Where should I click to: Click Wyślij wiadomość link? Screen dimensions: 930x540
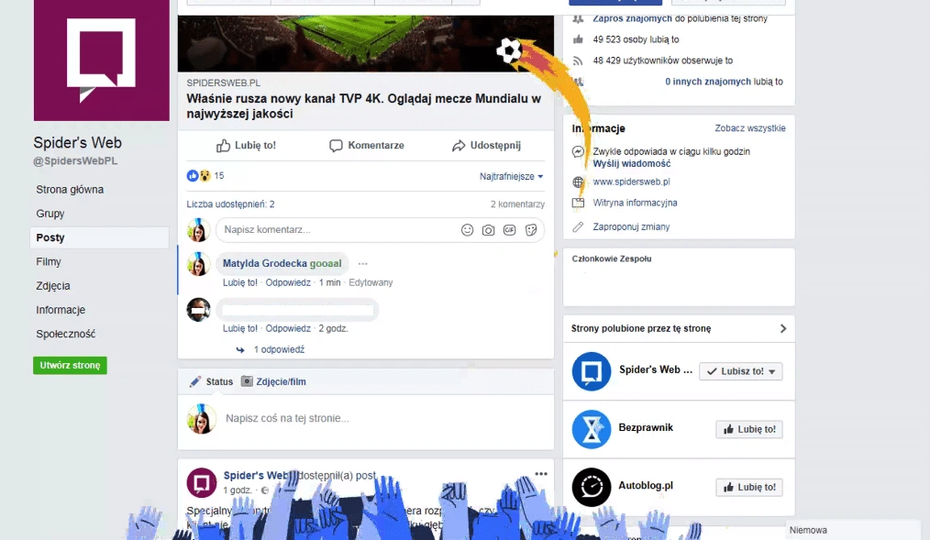[632, 163]
